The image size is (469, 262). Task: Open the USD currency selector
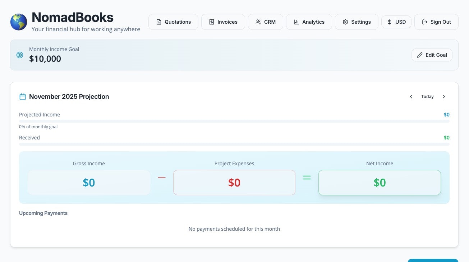click(396, 22)
